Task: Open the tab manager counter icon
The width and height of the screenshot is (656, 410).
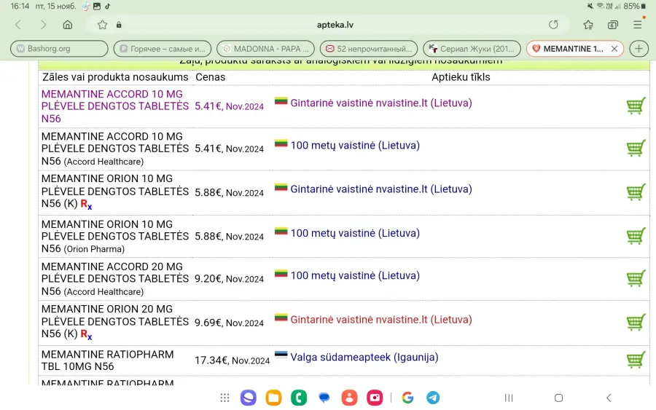Action: click(612, 25)
